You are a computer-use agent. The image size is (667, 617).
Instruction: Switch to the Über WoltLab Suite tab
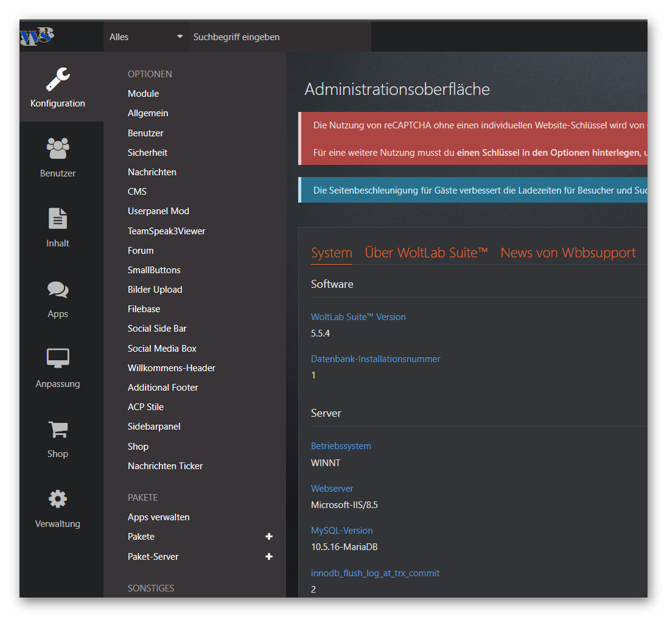[426, 253]
